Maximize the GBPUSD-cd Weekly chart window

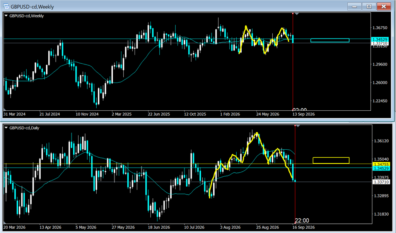(x=369, y=7)
